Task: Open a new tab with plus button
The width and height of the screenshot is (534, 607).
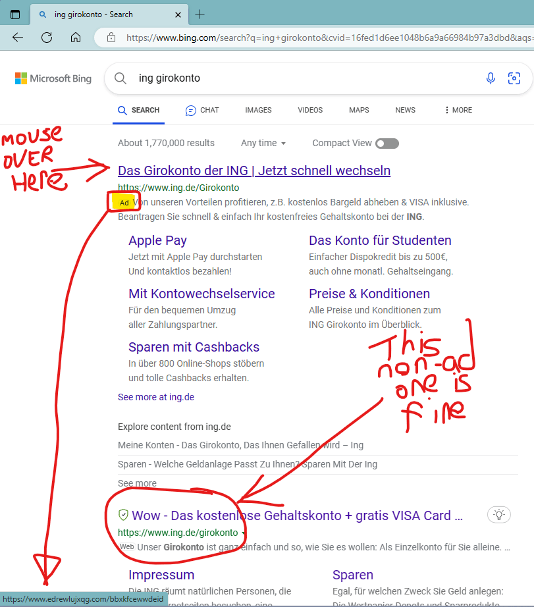Action: (200, 14)
